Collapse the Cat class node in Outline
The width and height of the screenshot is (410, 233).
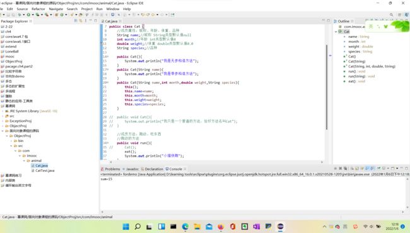pyautogui.click(x=336, y=32)
